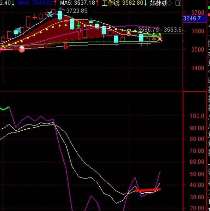Click the 3500 price axis label
Viewport: 210px width, 211px height.
198,50
